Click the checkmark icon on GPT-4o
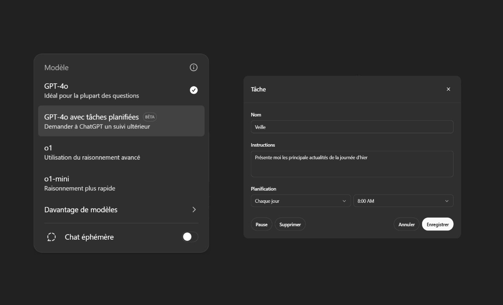The width and height of the screenshot is (503, 305). (194, 90)
